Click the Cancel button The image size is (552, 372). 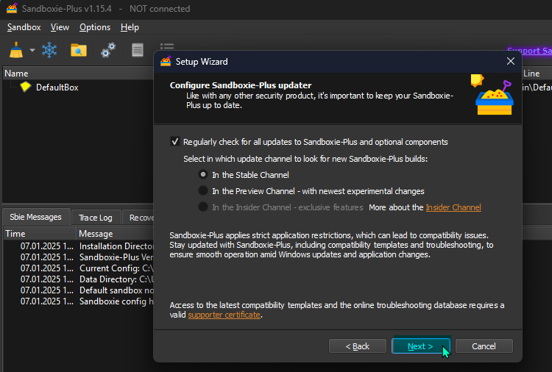point(484,346)
